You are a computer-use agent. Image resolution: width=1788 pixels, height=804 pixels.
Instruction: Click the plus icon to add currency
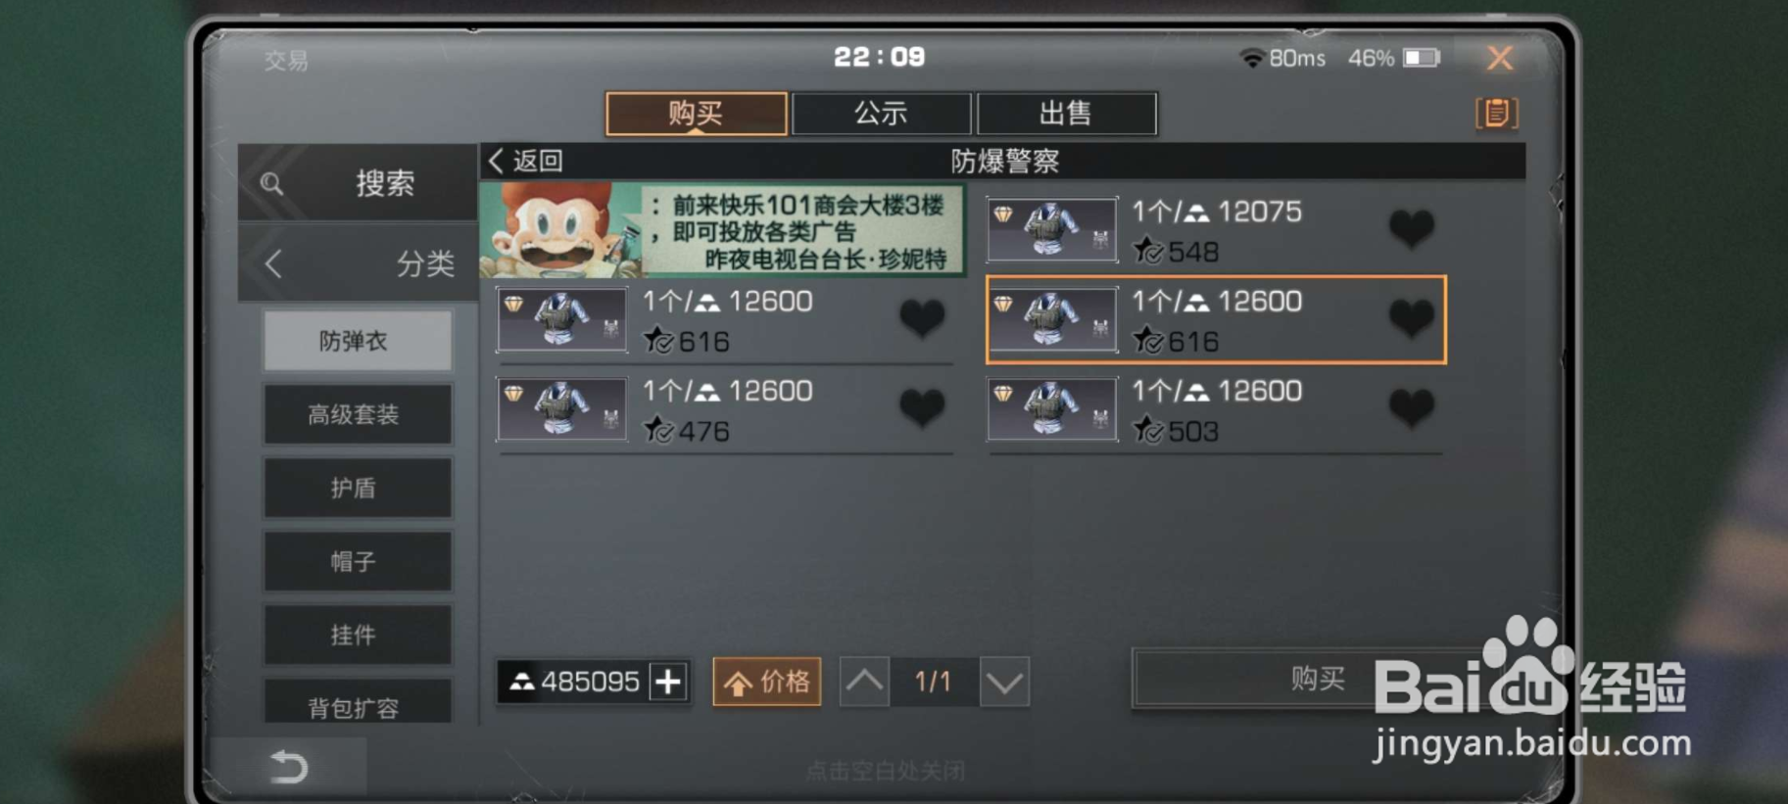pos(668,682)
